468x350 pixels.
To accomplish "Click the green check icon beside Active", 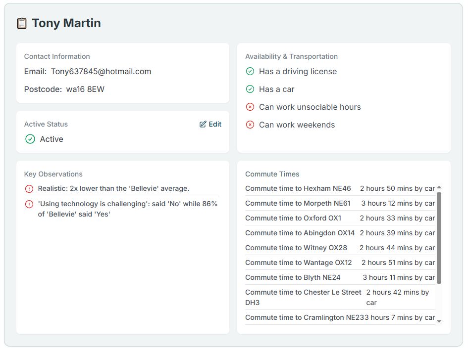I will tap(30, 139).
